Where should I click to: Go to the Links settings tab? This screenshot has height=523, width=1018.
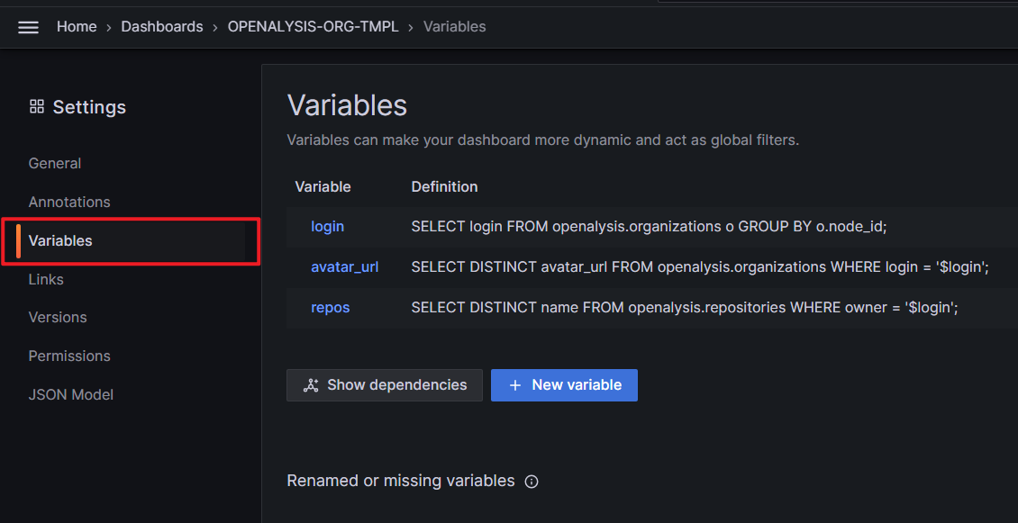(x=46, y=279)
